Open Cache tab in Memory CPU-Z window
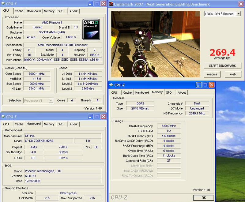Viewport: 245px width, 202px height. point(127,92)
